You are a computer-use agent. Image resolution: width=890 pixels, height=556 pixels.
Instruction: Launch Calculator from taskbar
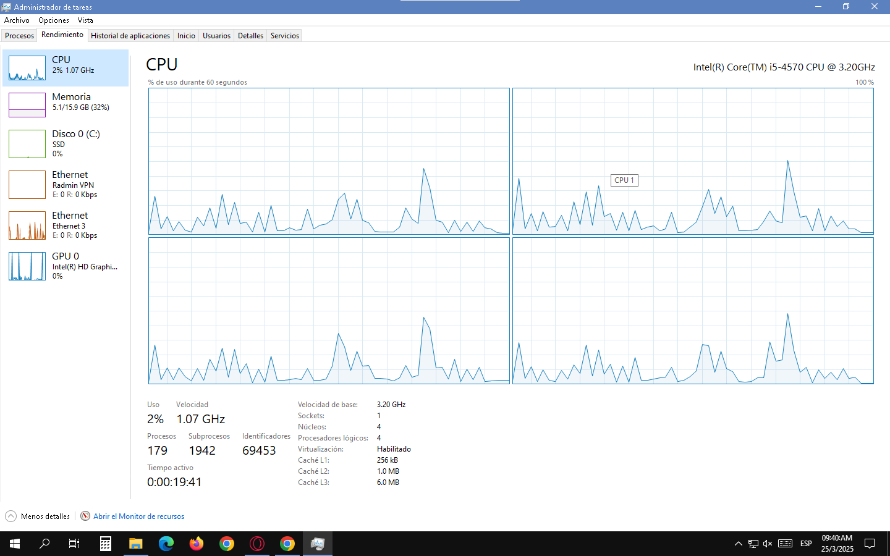[x=106, y=544]
